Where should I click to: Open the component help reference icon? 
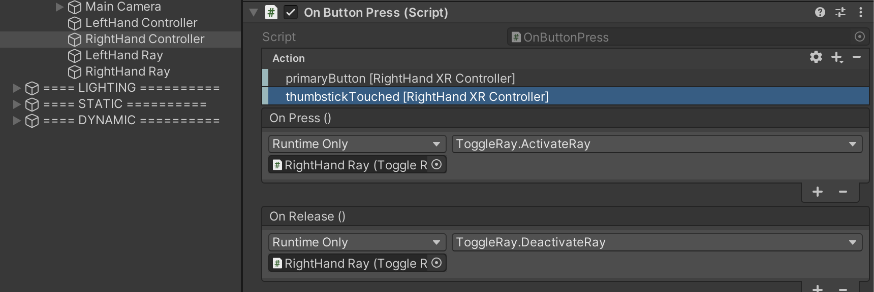pyautogui.click(x=820, y=12)
